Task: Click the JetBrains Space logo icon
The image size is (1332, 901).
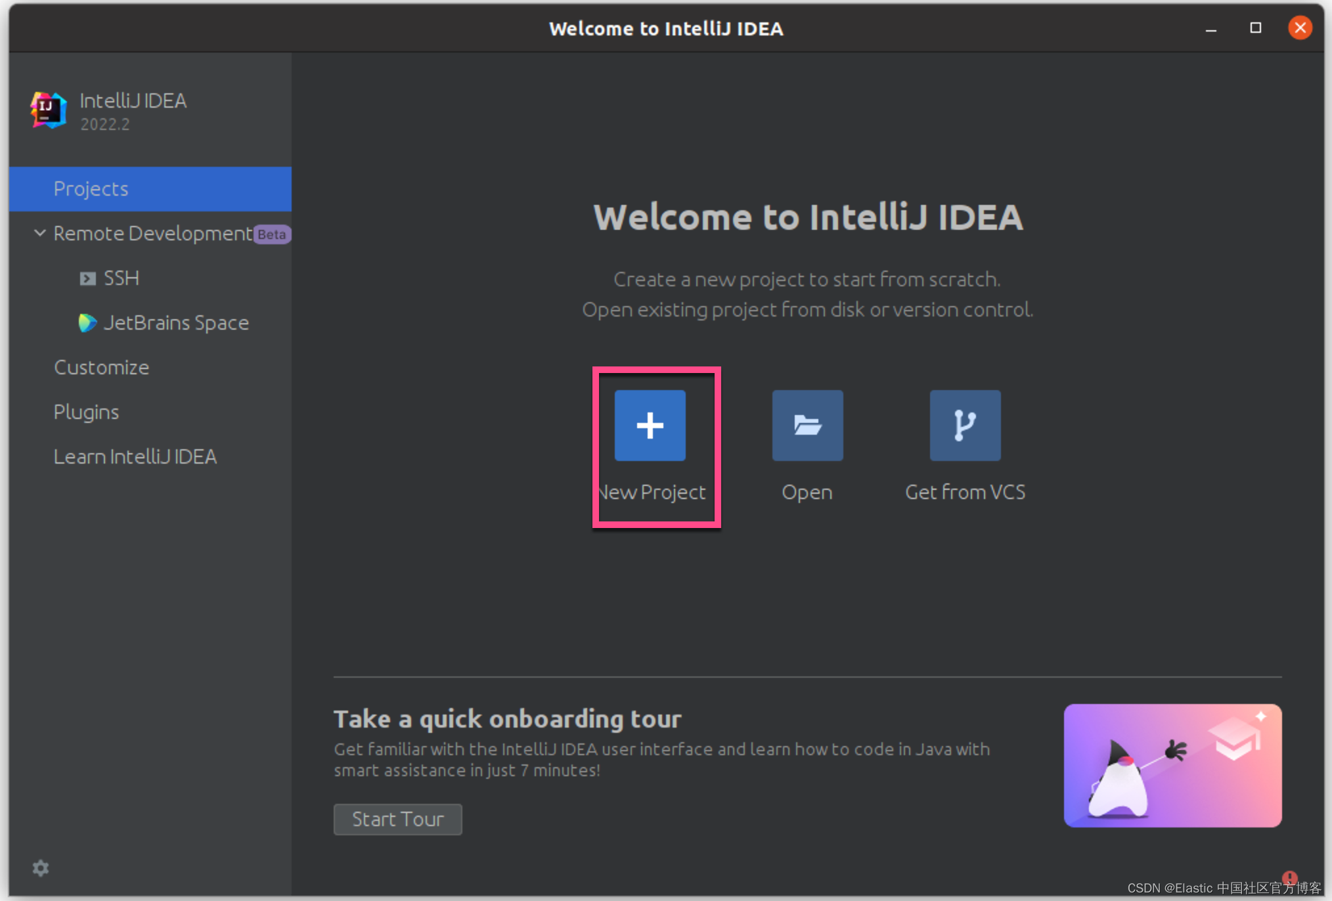Action: click(87, 323)
